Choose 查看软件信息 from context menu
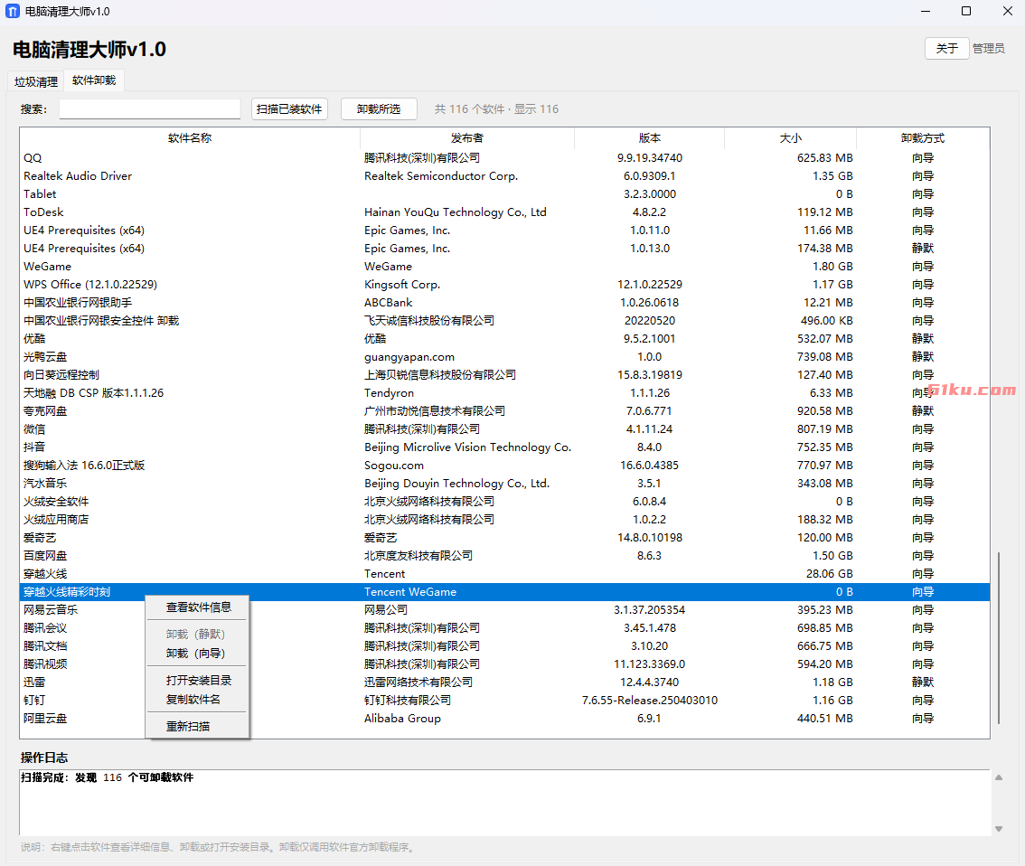Viewport: 1025px width, 866px height. tap(198, 607)
